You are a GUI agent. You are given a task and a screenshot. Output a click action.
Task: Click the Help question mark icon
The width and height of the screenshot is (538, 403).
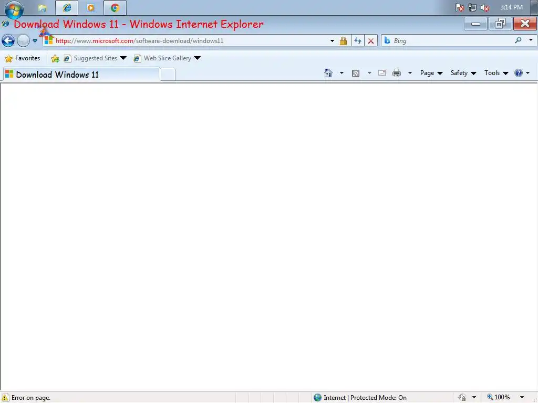click(x=519, y=72)
